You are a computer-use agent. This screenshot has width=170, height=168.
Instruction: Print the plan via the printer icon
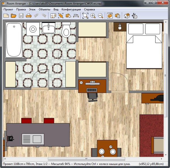(28, 16)
